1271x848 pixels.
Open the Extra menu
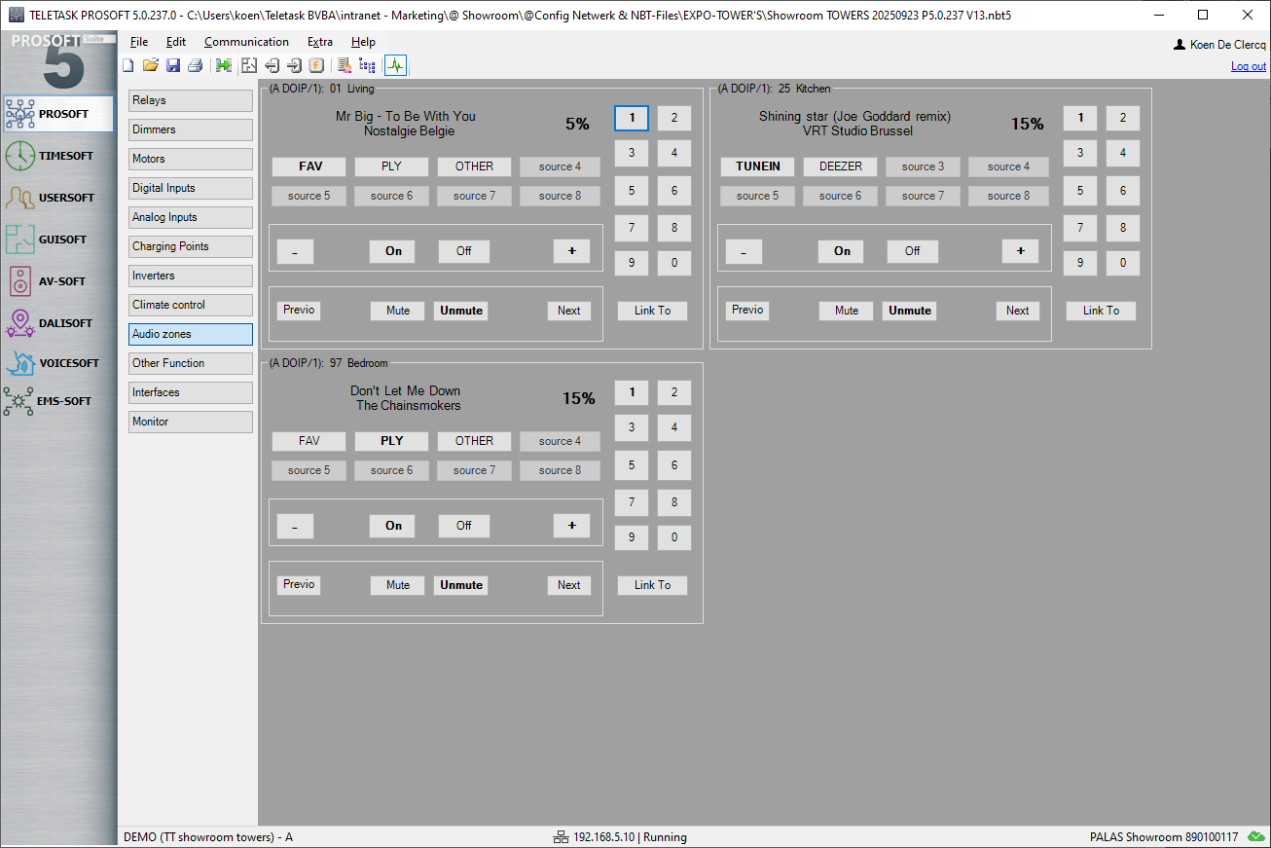point(319,42)
